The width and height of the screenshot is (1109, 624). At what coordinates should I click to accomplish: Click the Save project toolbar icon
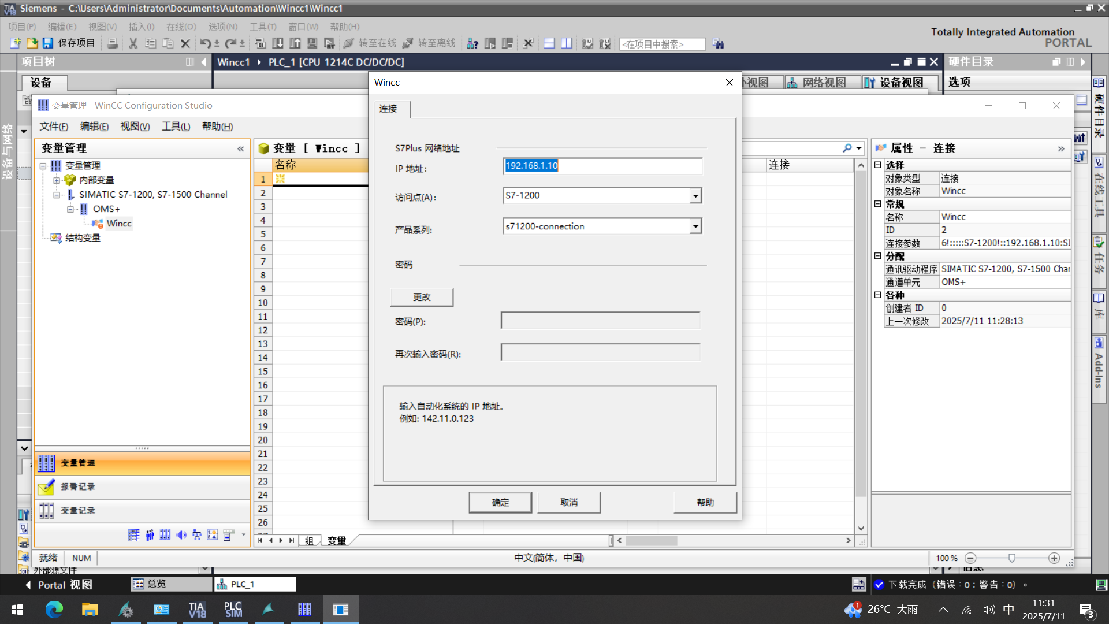tap(48, 43)
